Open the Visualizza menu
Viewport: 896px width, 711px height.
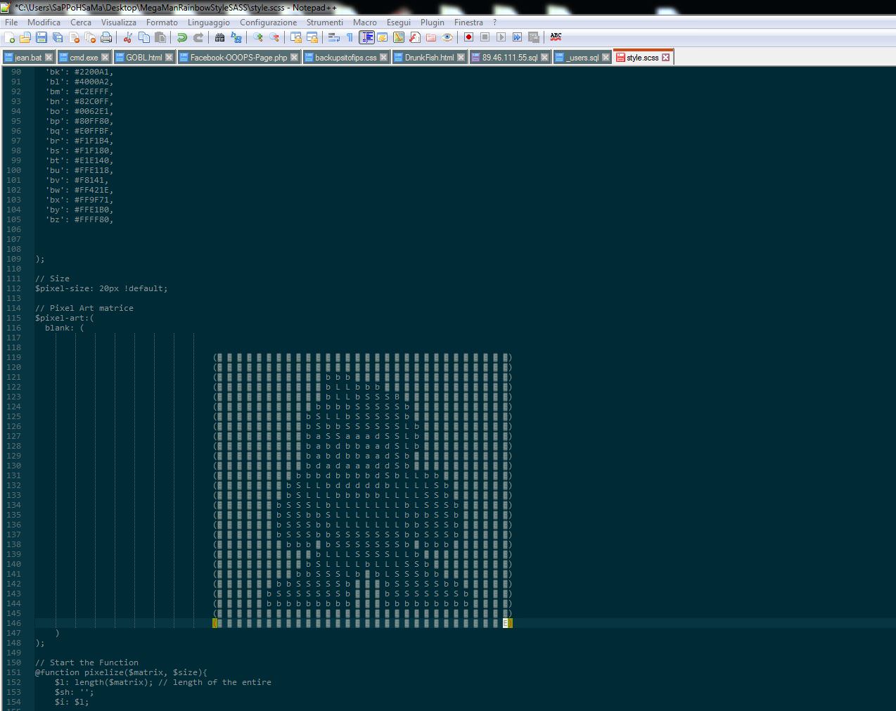pyautogui.click(x=119, y=23)
